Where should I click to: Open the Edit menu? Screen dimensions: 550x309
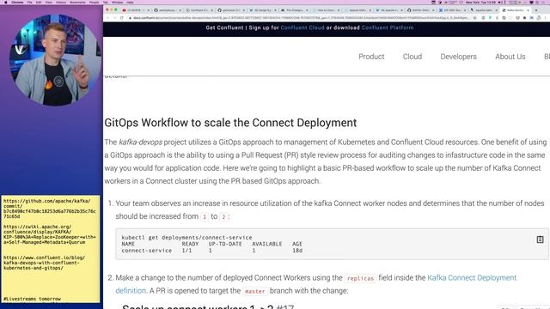39,2
